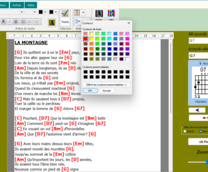
Task: Open color dropdown arrow nearest the Texte button
Action: point(56,12)
